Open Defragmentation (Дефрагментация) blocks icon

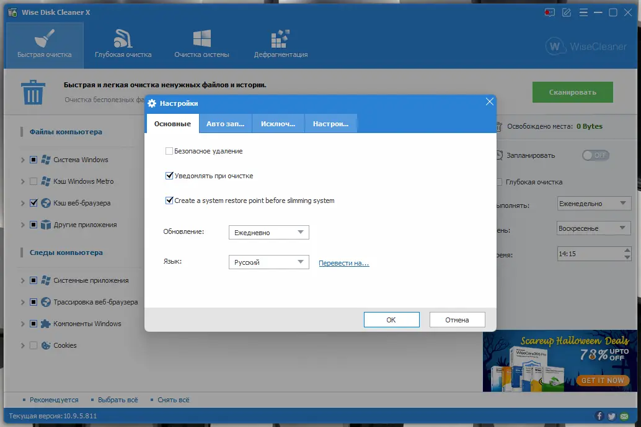pos(280,38)
